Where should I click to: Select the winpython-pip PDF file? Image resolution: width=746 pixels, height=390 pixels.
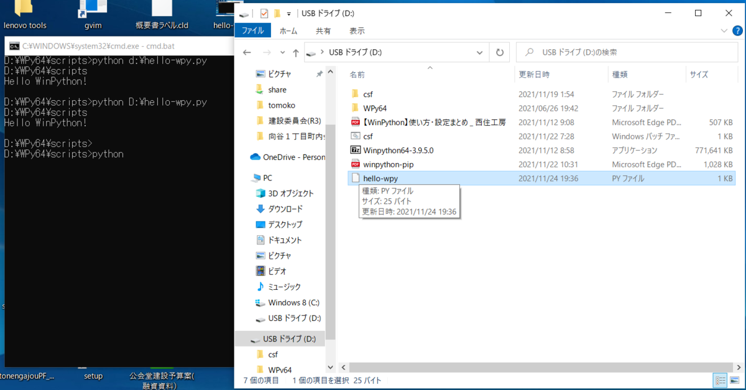coord(389,164)
